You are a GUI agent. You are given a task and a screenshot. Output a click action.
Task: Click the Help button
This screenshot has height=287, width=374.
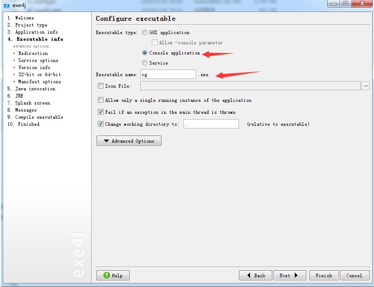pos(113,275)
